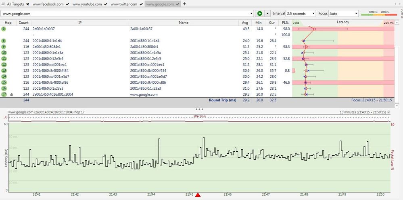Add a new target tab with plus
This screenshot has width=403, height=200.
[184, 4]
